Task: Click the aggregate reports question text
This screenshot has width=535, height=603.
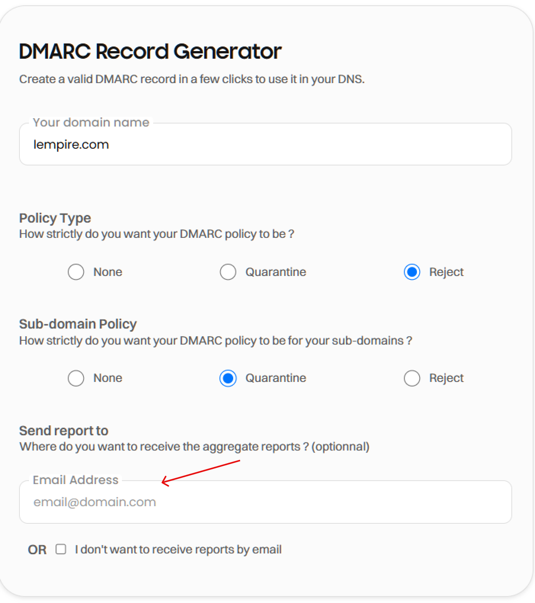Action: click(x=194, y=447)
